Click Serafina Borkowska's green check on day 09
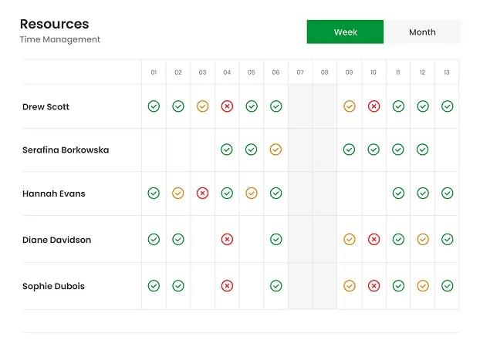 click(x=349, y=150)
